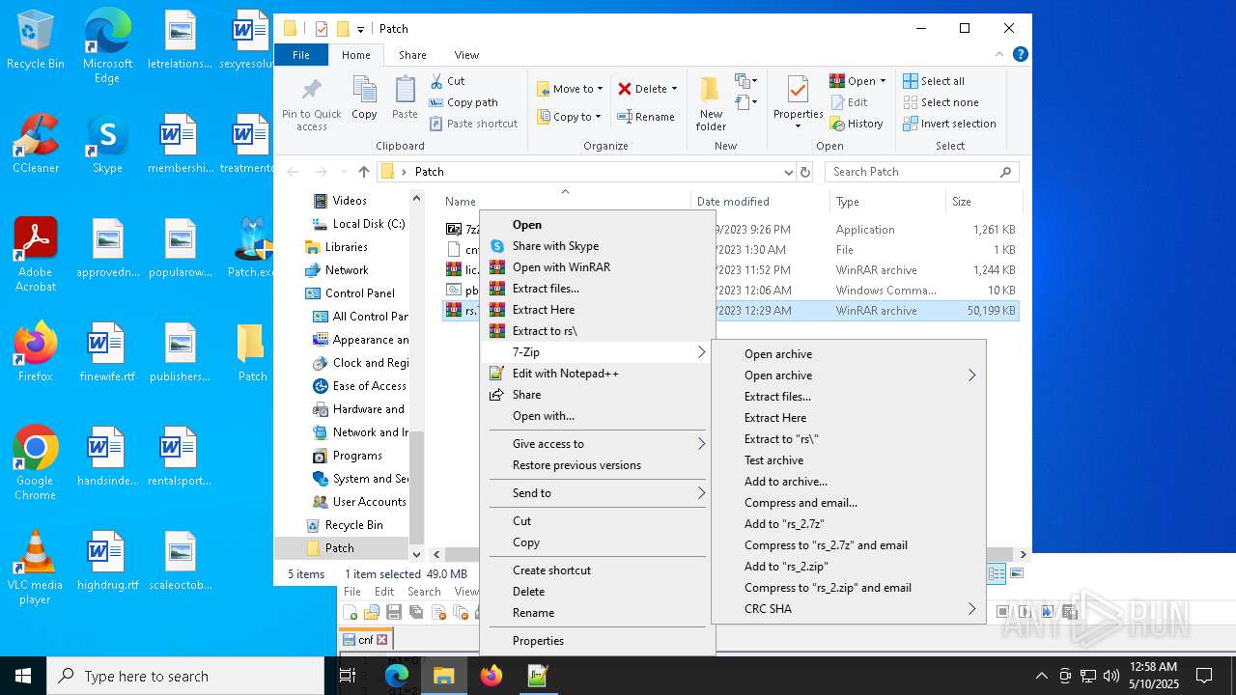Sort by Date modified column header

tap(759, 202)
